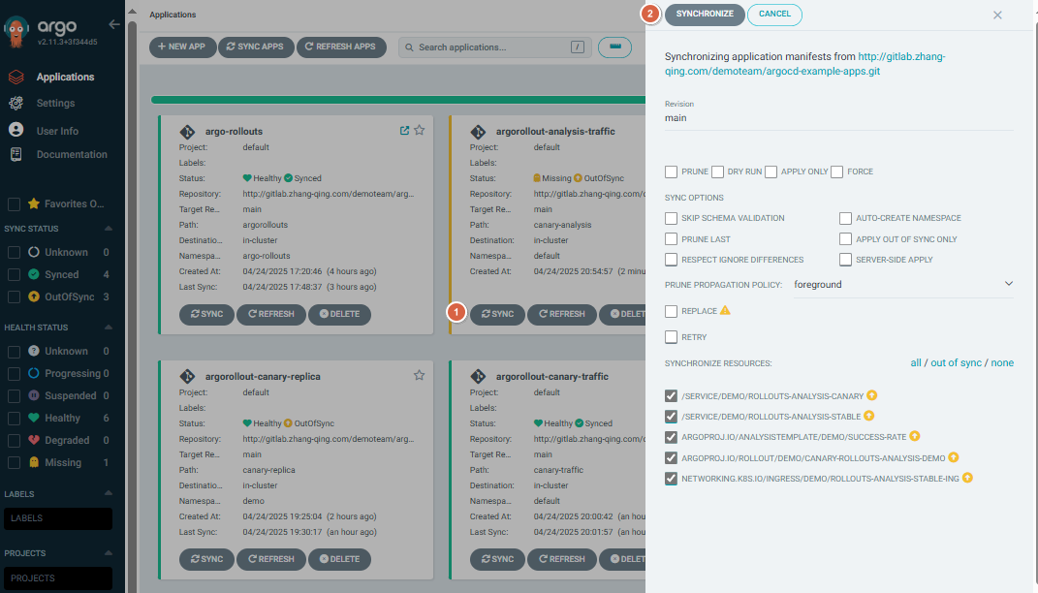Close the sync side panel
The image size is (1038, 593).
pyautogui.click(x=997, y=16)
